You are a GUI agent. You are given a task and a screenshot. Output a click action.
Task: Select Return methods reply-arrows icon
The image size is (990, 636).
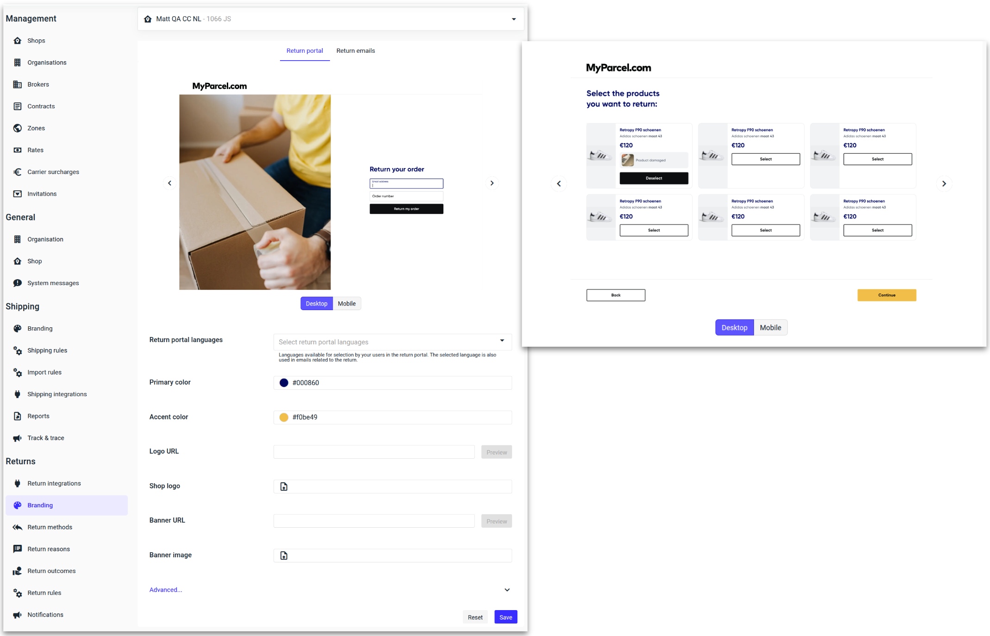pyautogui.click(x=18, y=527)
